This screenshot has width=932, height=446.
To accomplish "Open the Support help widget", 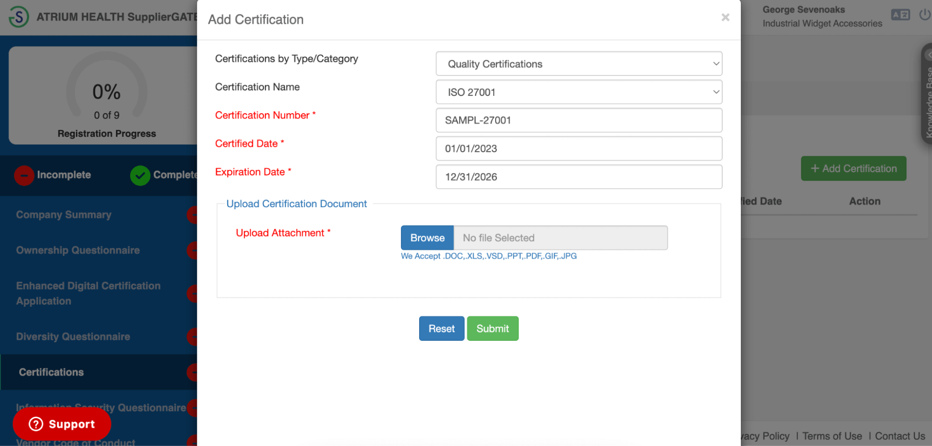I will (x=61, y=424).
